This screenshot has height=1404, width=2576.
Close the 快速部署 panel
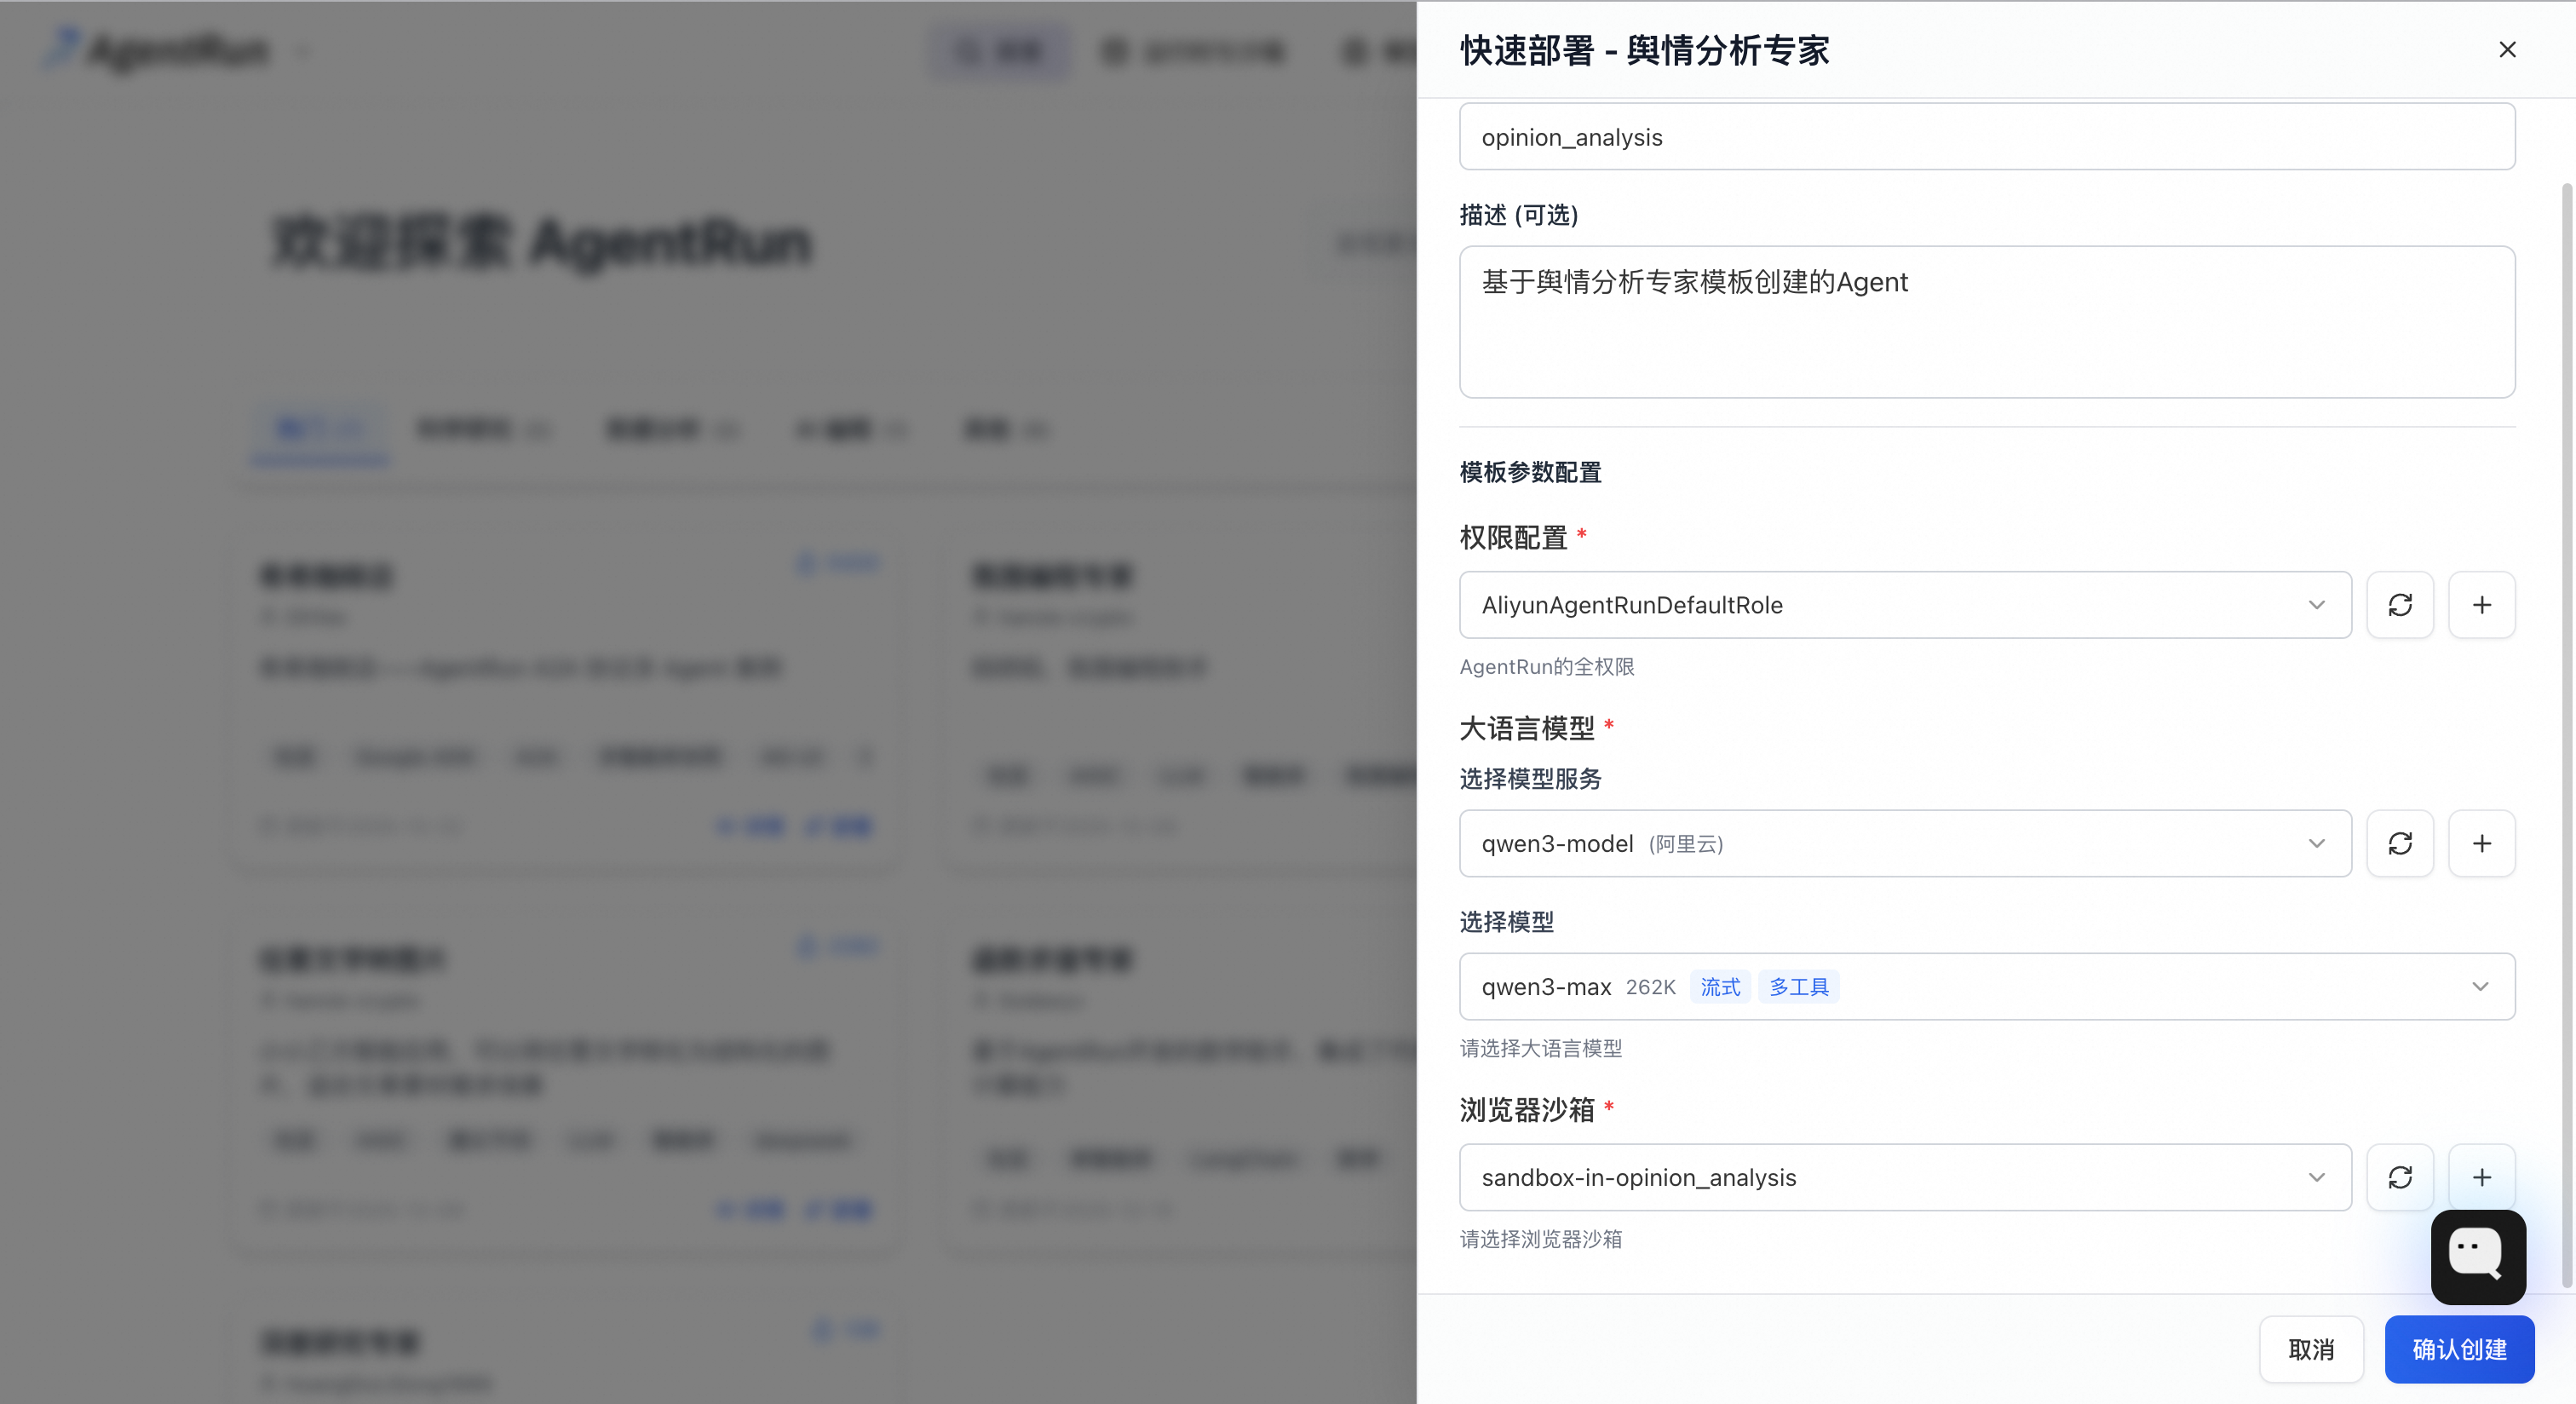click(x=2507, y=50)
